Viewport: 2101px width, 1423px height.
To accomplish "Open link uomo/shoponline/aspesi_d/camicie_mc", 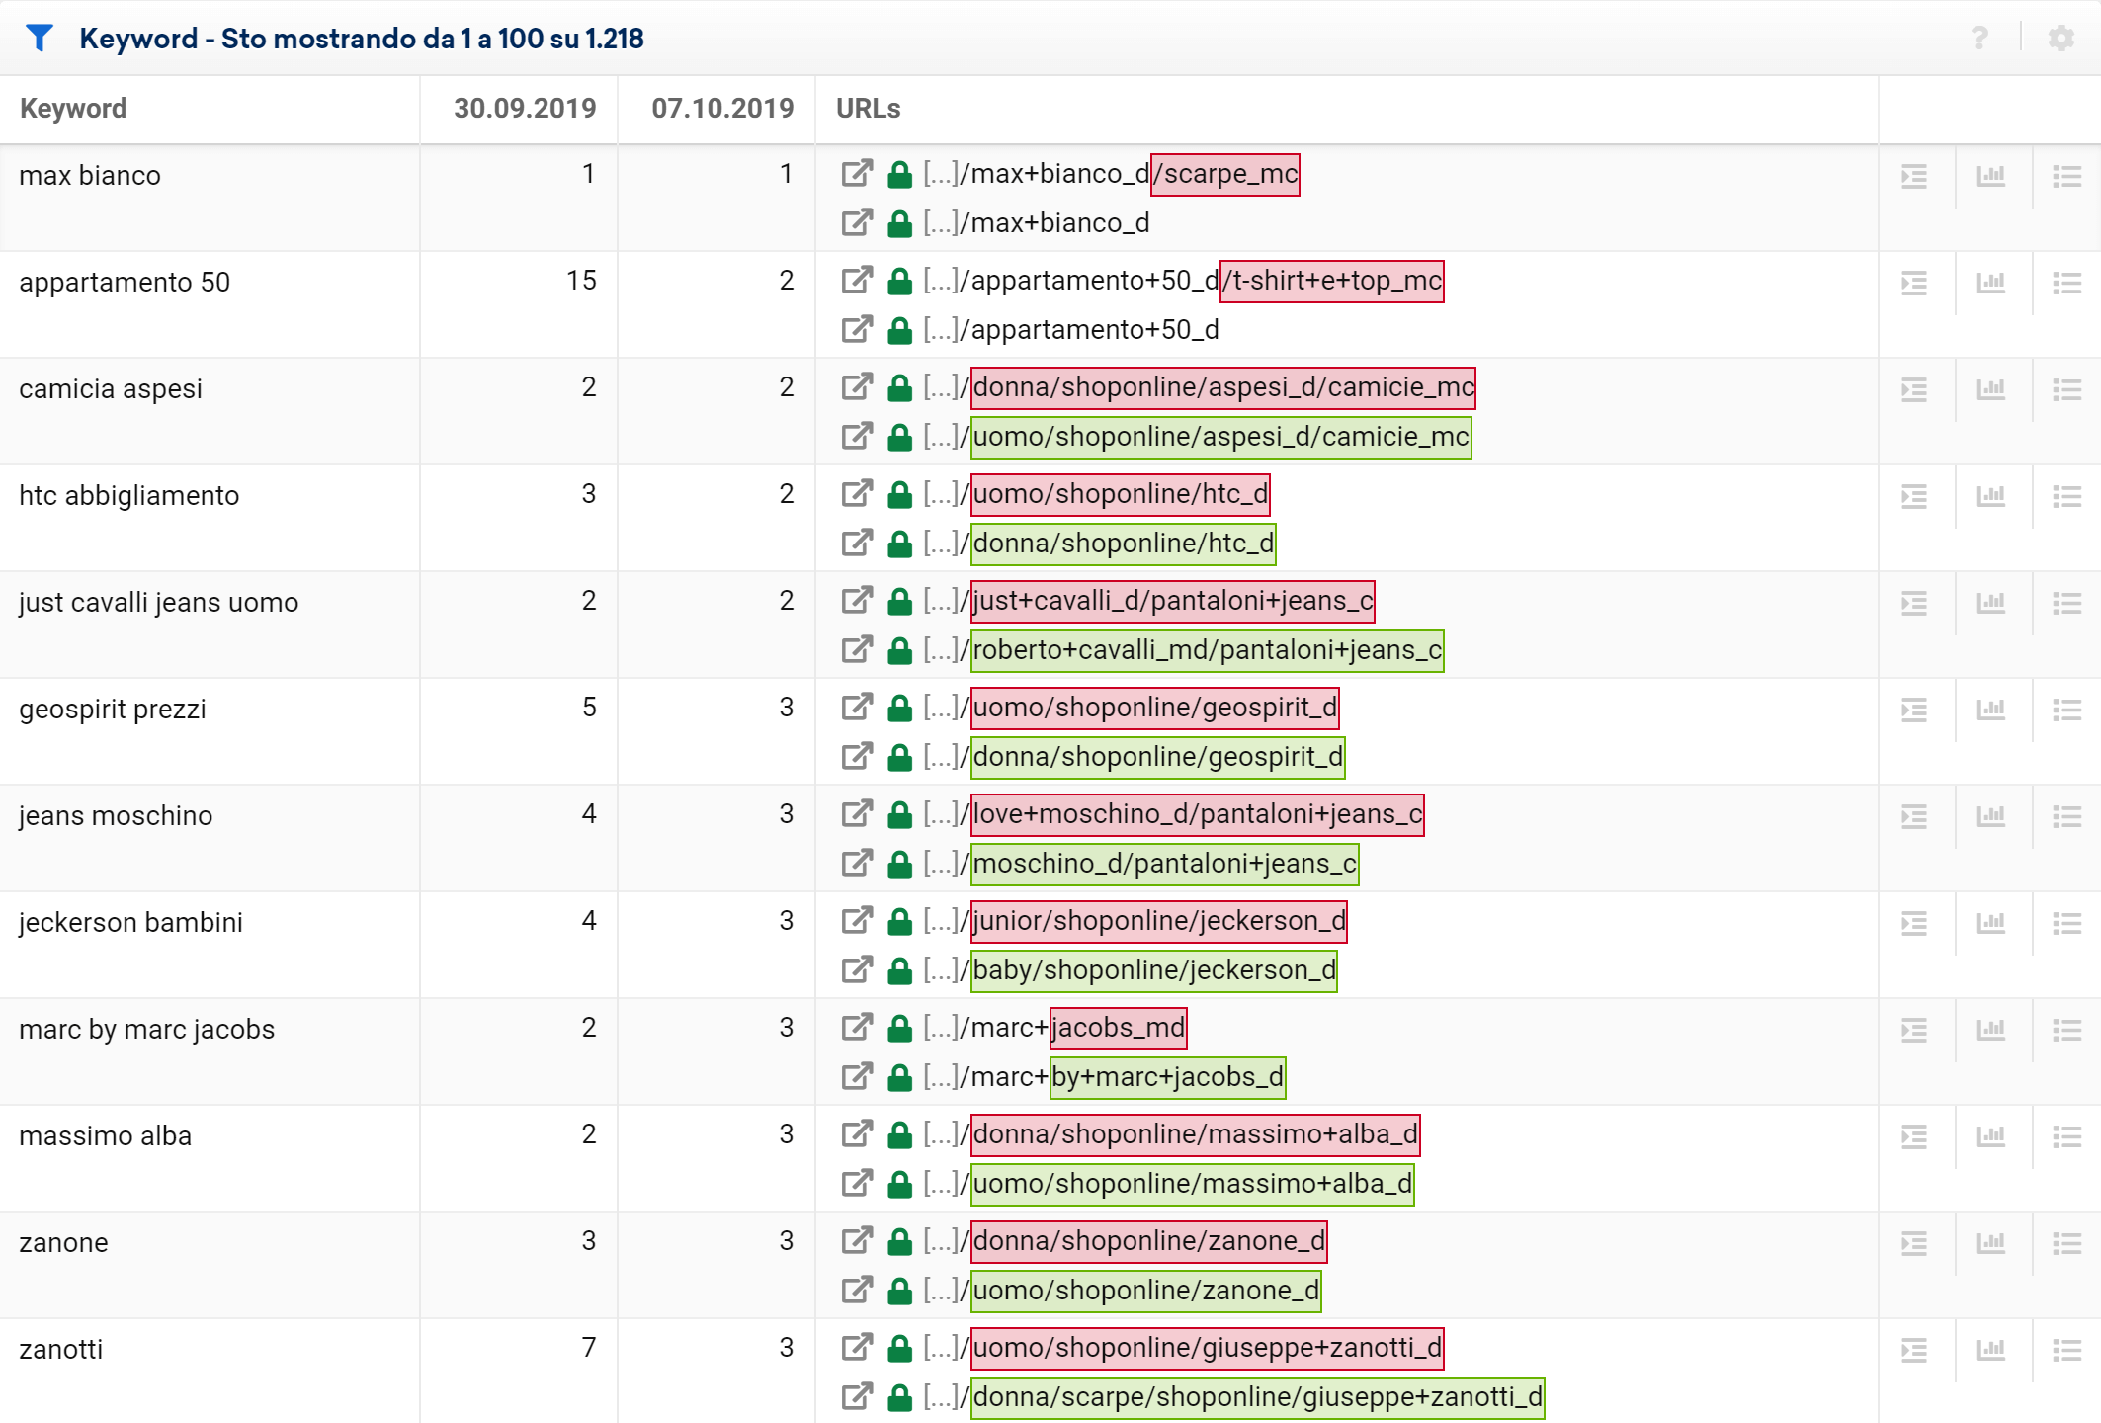I will (x=1219, y=437).
